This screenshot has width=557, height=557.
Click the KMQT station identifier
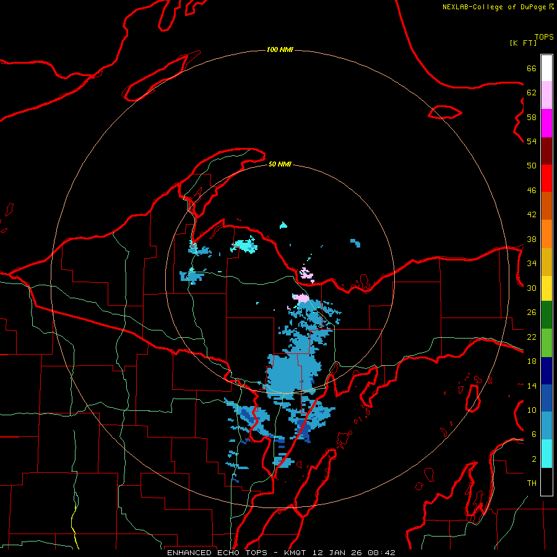(x=296, y=553)
